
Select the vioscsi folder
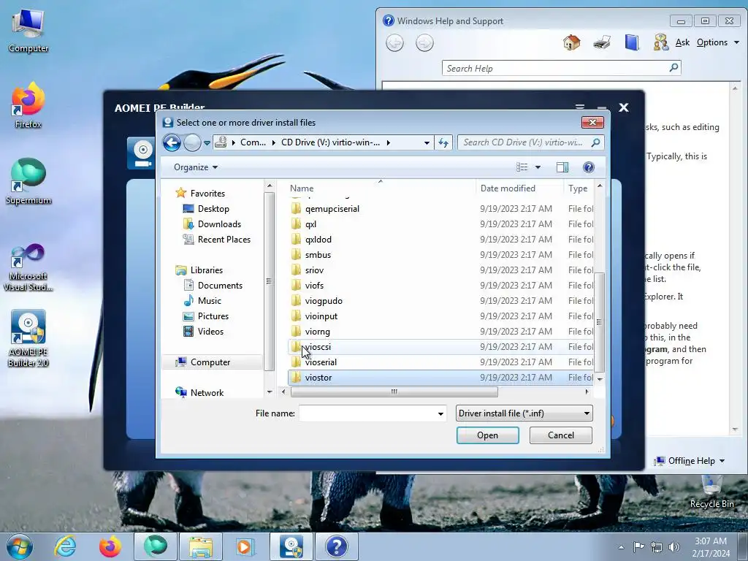[x=440, y=347]
